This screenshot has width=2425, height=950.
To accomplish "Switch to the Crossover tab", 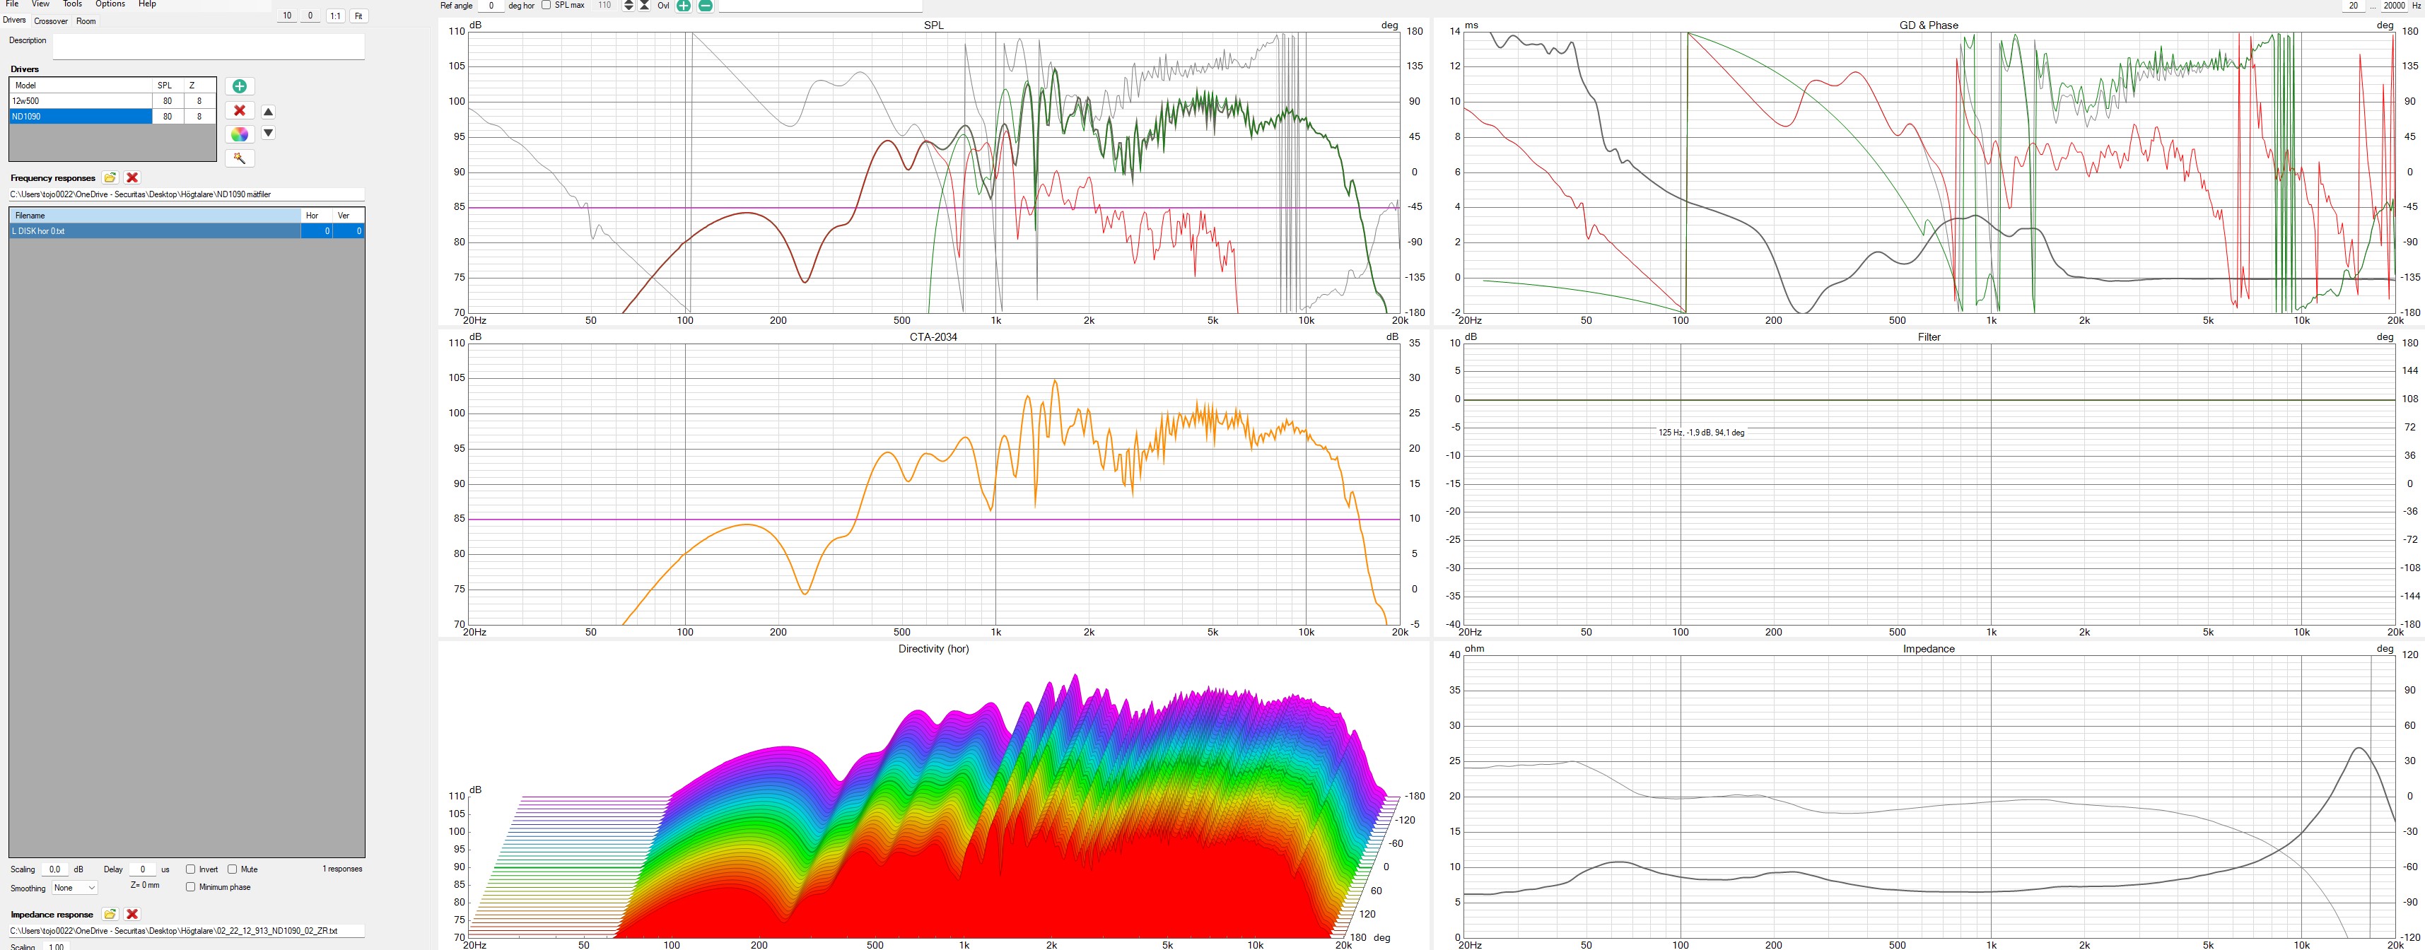I will (51, 20).
